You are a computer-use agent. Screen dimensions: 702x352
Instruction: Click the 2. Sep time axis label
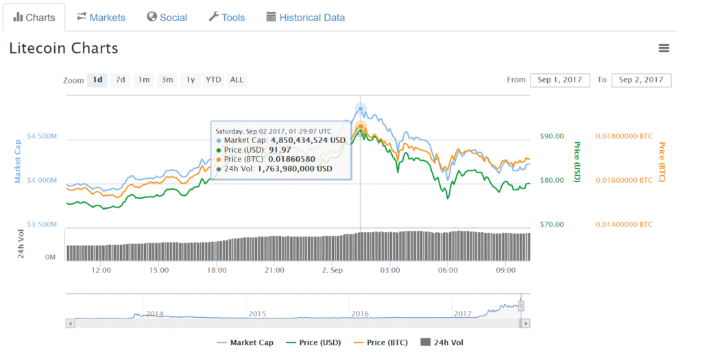pos(332,270)
